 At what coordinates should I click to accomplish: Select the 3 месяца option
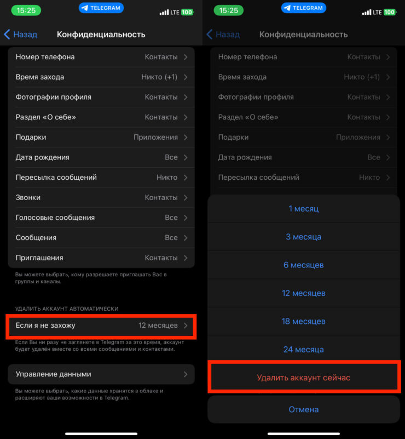coord(304,237)
